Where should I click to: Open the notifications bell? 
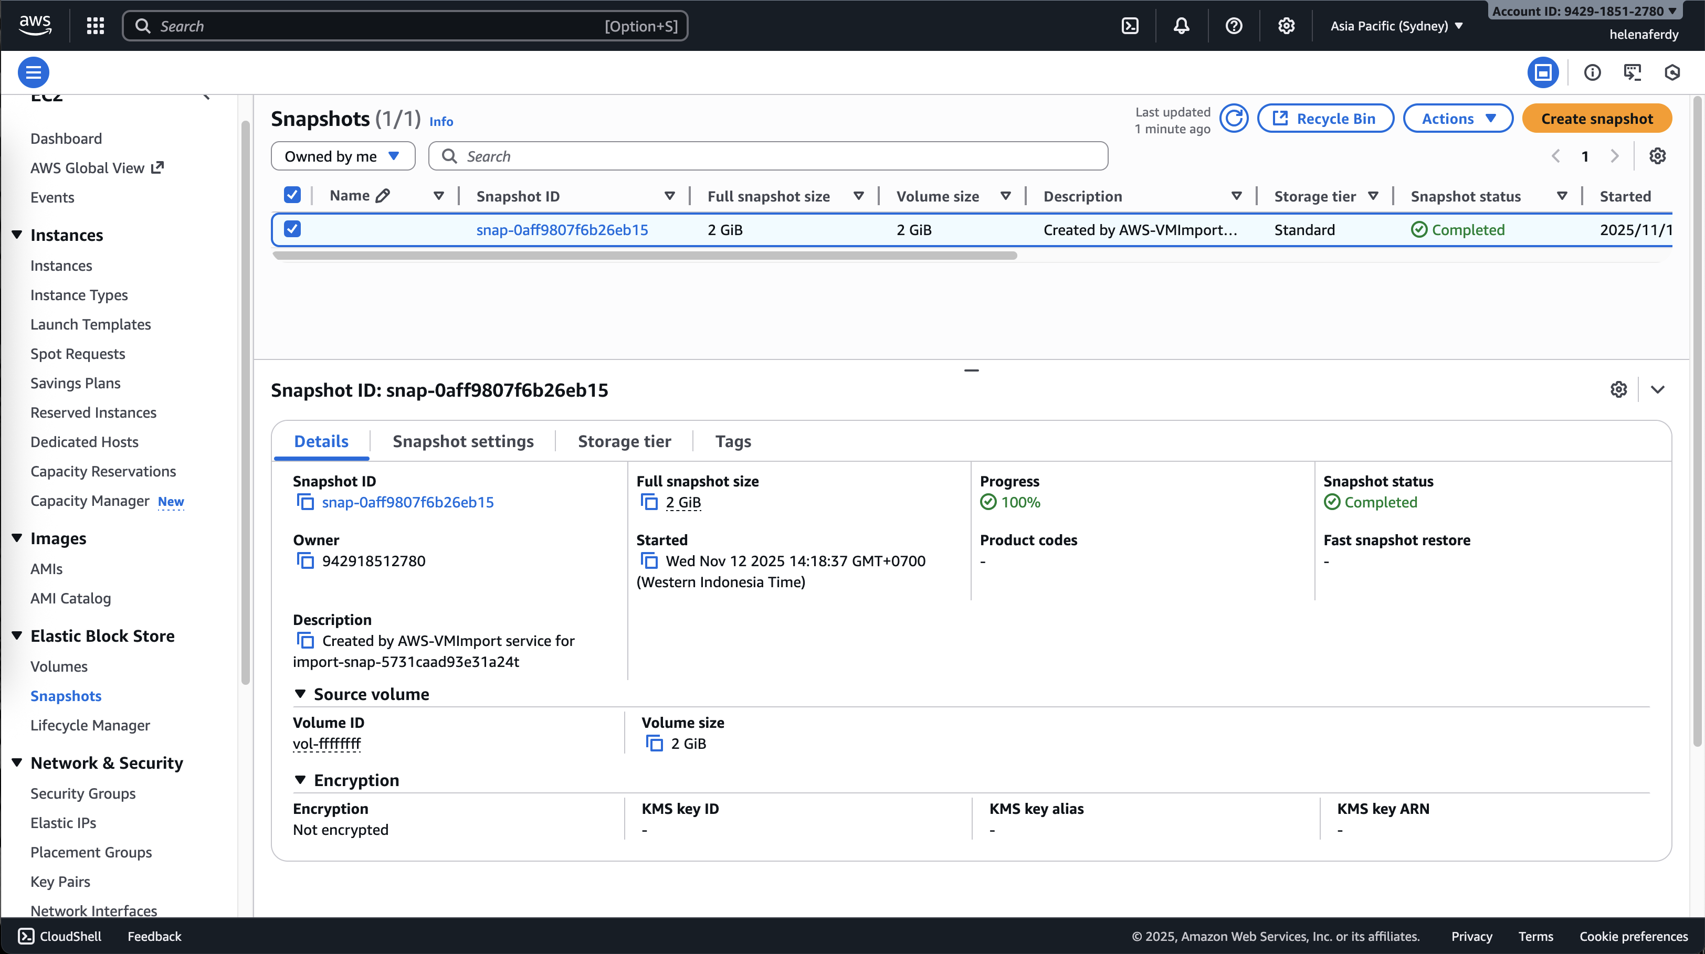[1182, 26]
